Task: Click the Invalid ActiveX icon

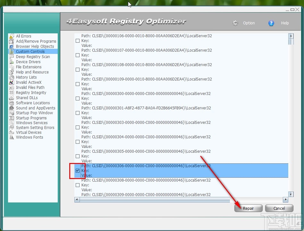Action: [12, 82]
